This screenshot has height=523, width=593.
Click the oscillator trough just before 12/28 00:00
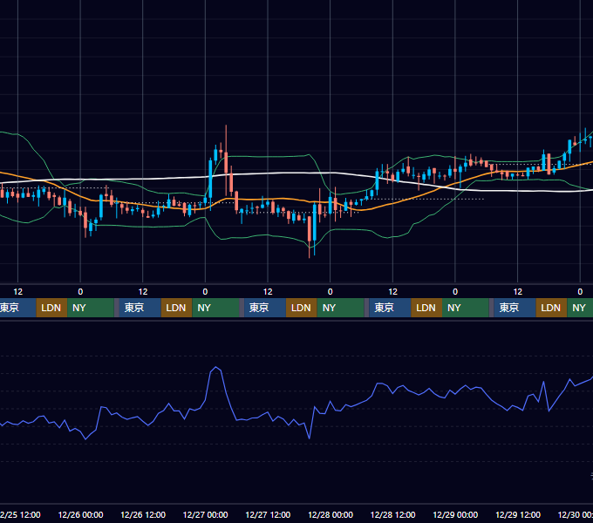310,438
